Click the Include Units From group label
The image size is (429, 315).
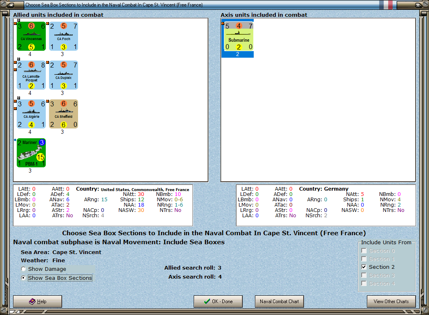tap(386, 243)
